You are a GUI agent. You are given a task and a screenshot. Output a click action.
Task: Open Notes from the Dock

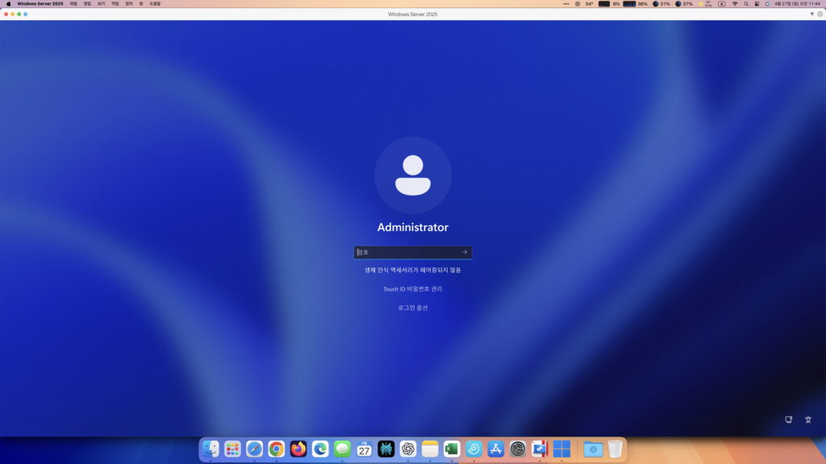tap(430, 449)
